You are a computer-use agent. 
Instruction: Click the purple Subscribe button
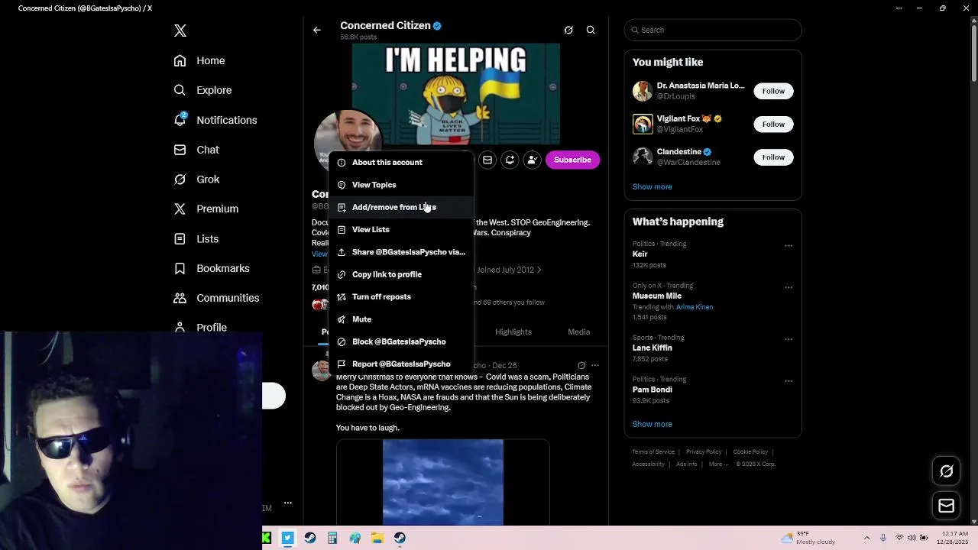pyautogui.click(x=572, y=160)
